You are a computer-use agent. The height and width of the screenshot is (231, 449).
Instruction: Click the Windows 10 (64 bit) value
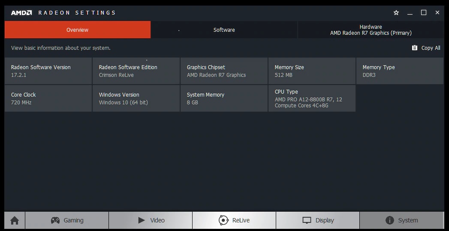[124, 102]
